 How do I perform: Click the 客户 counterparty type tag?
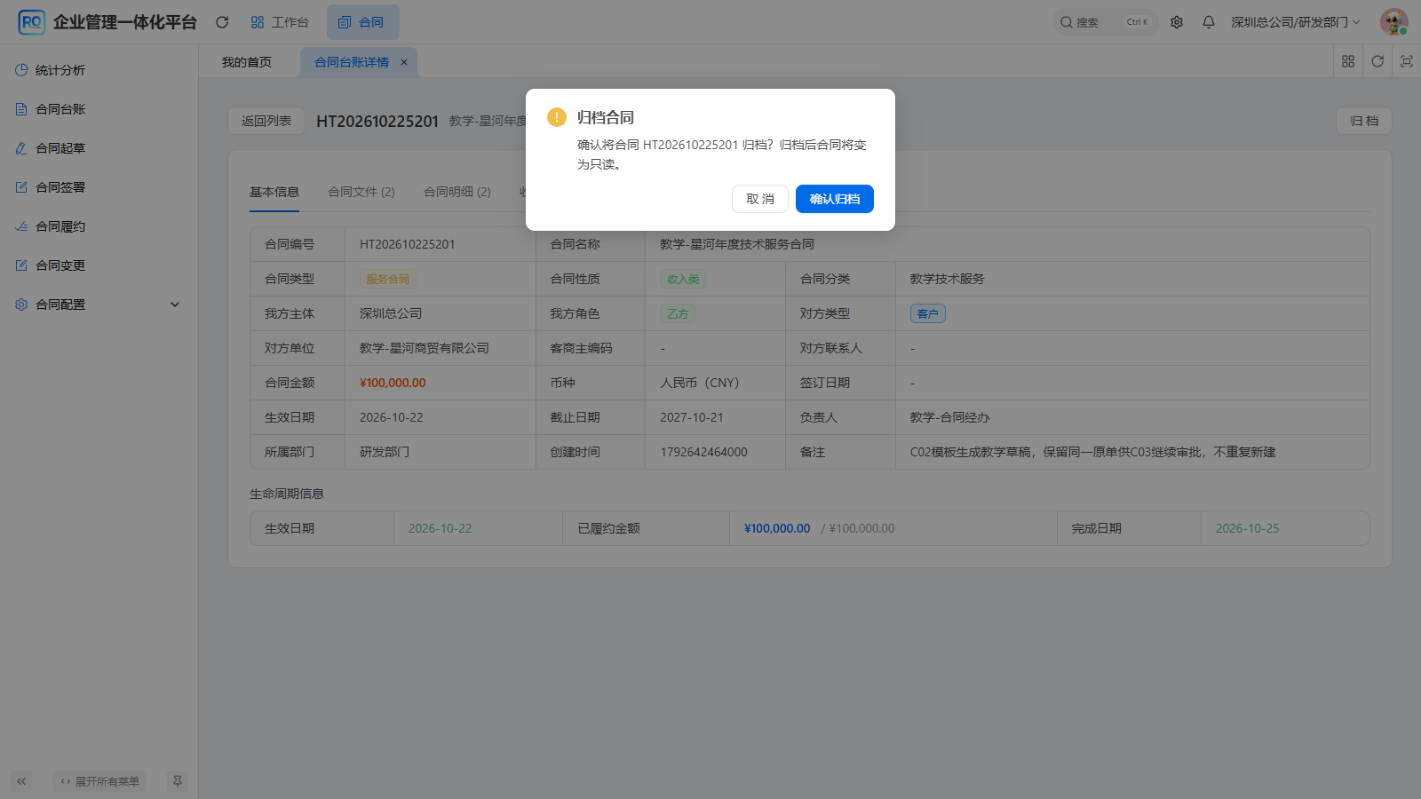928,313
